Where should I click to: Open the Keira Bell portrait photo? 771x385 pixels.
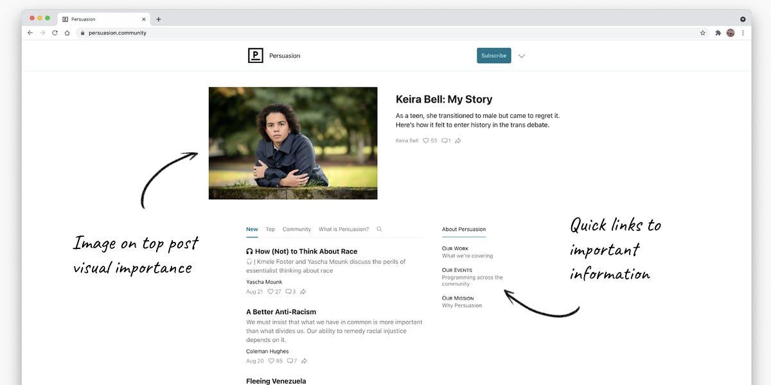pos(292,142)
